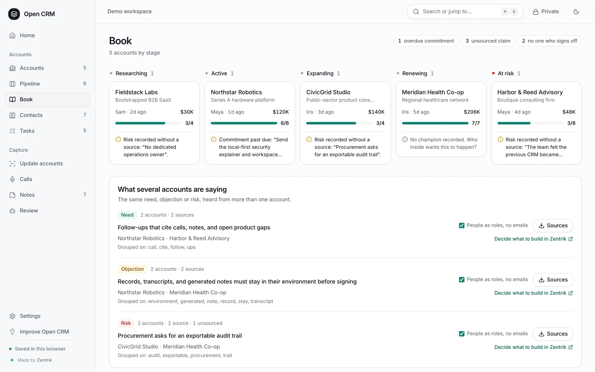This screenshot has width=595, height=372.
Task: Uncheck People as roles for Need row
Action: click(x=461, y=225)
